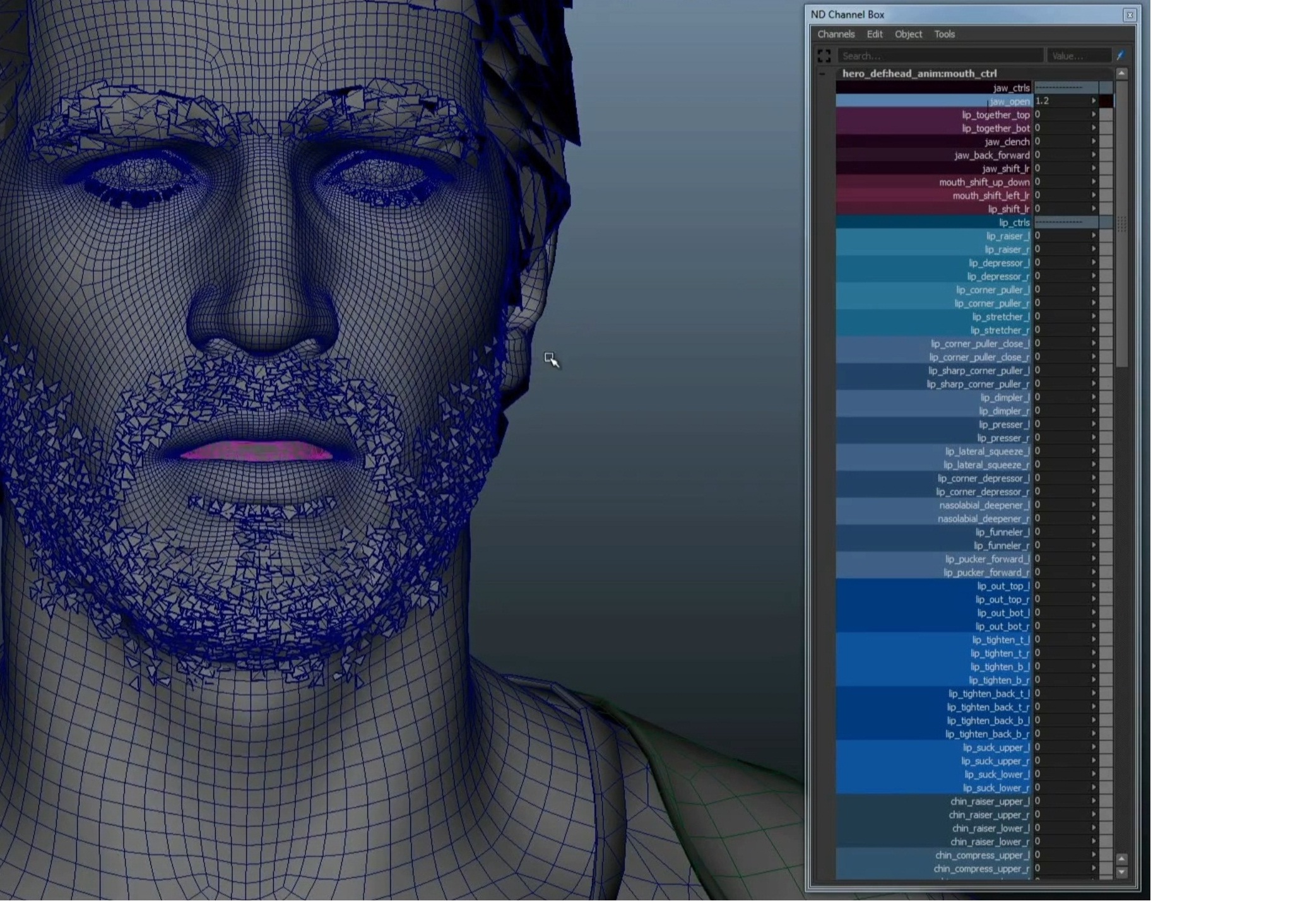Close the ND Channel Box window
Screen dimensions: 1300x901
(x=1130, y=15)
